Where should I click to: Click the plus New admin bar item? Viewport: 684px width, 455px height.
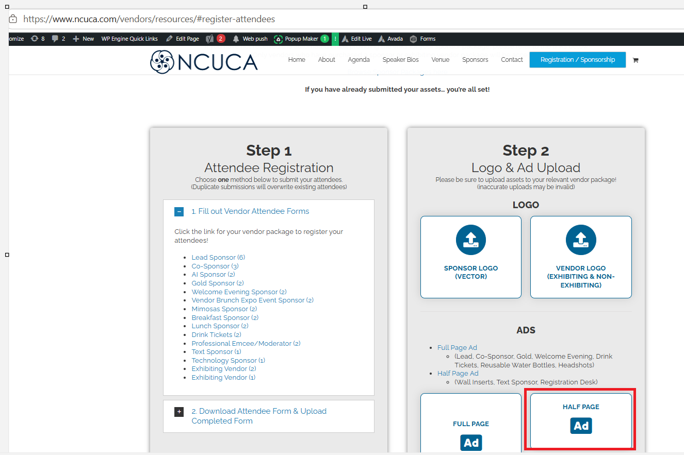[83, 39]
